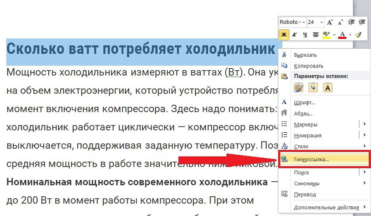Click bold text Номинальная мощность современного холодильника
Viewport: 371px width, 216px height.
pyautogui.click(x=137, y=182)
